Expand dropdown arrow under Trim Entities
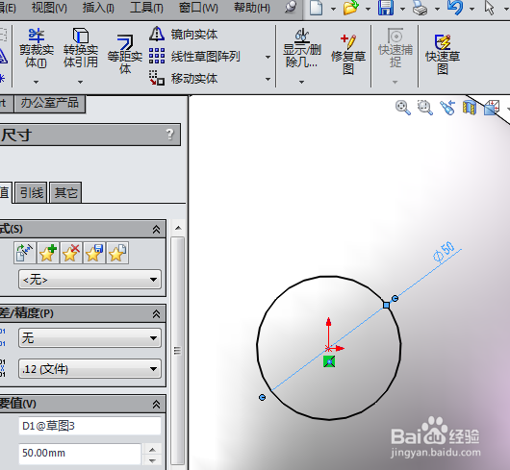Viewport: 510px width, 470px height. [x=37, y=82]
